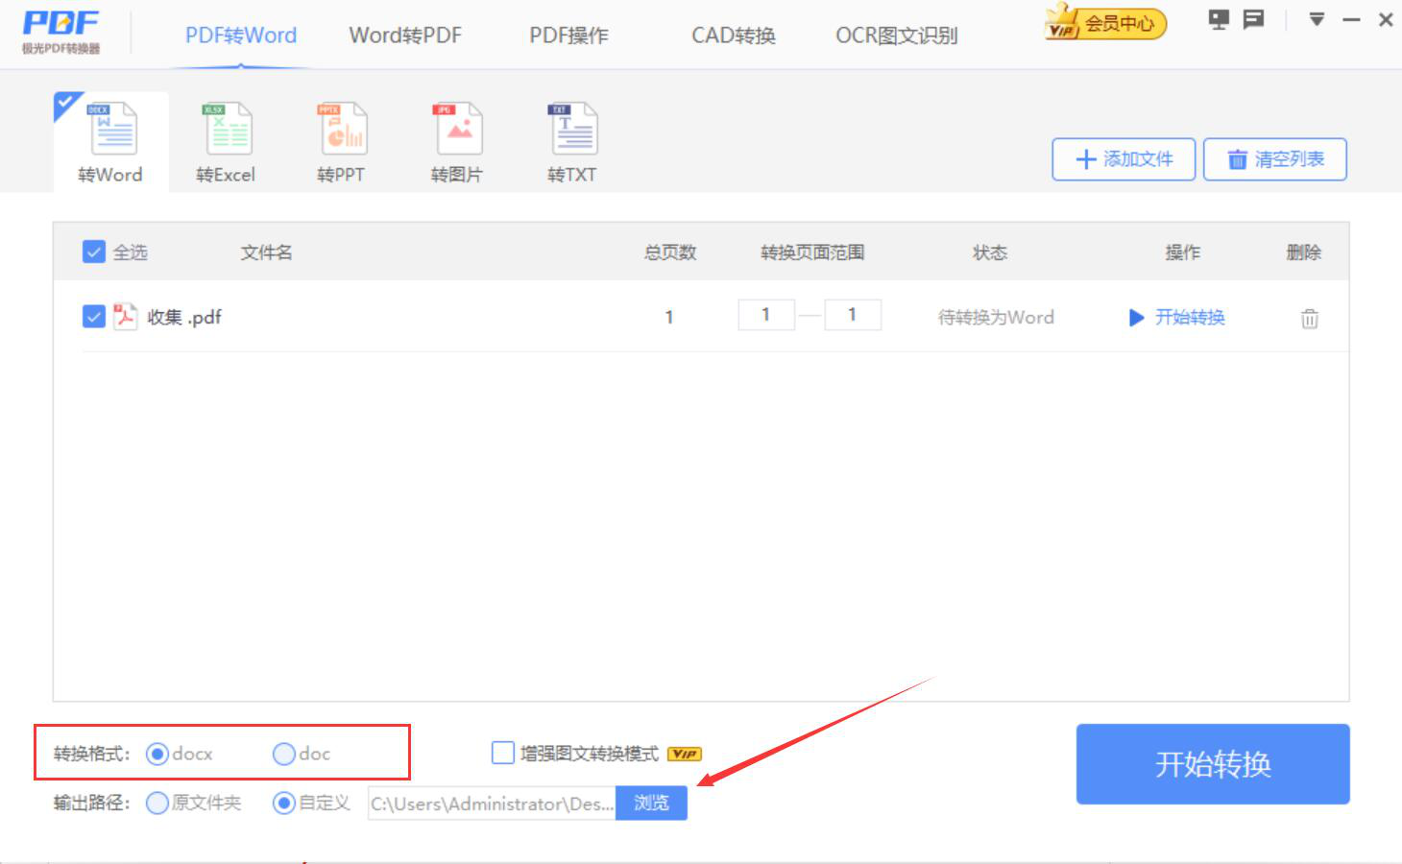Click the 文件名 column header

[x=266, y=252]
